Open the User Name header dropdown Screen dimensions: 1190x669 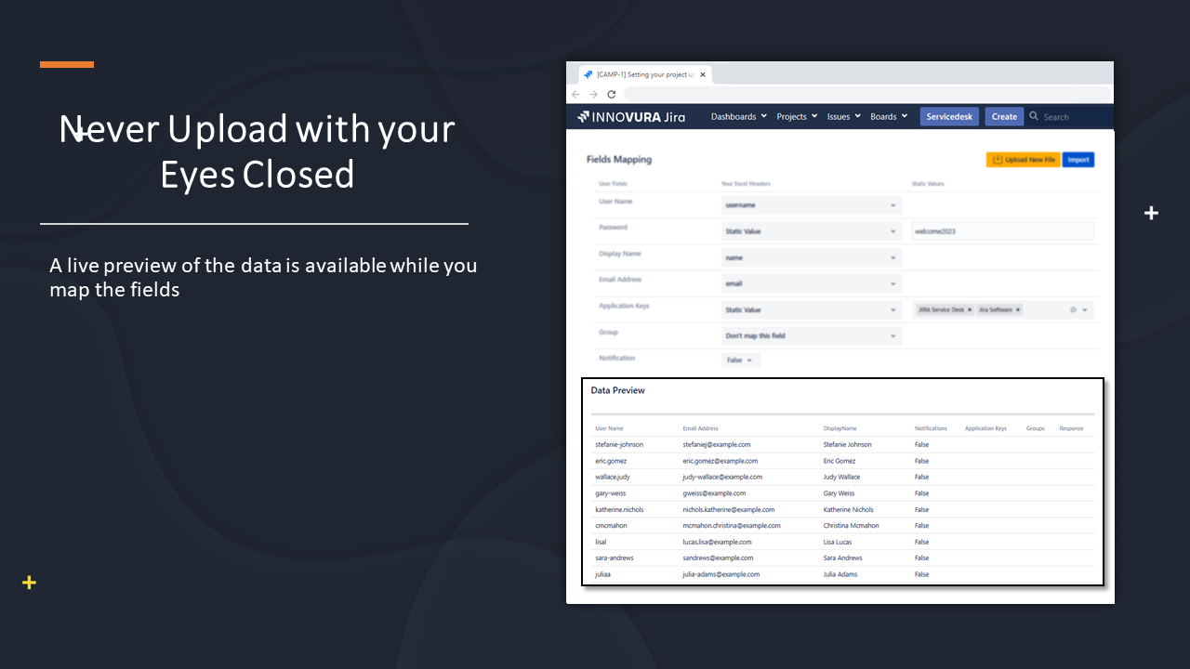(811, 205)
